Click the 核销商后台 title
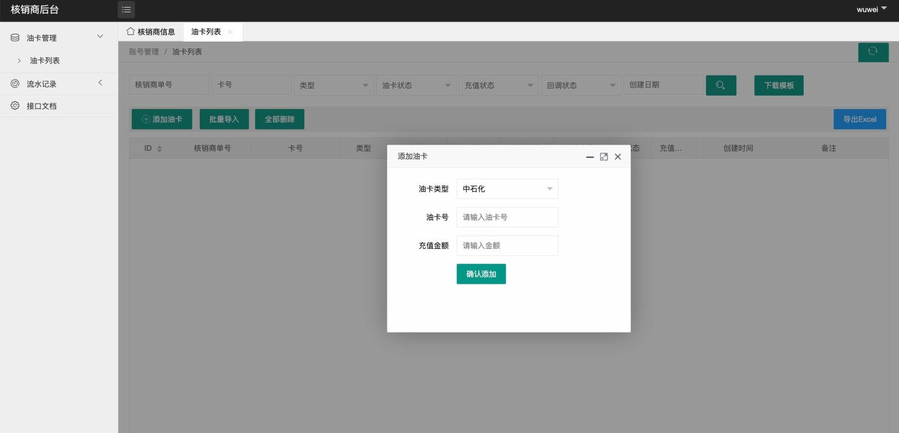 35,9
